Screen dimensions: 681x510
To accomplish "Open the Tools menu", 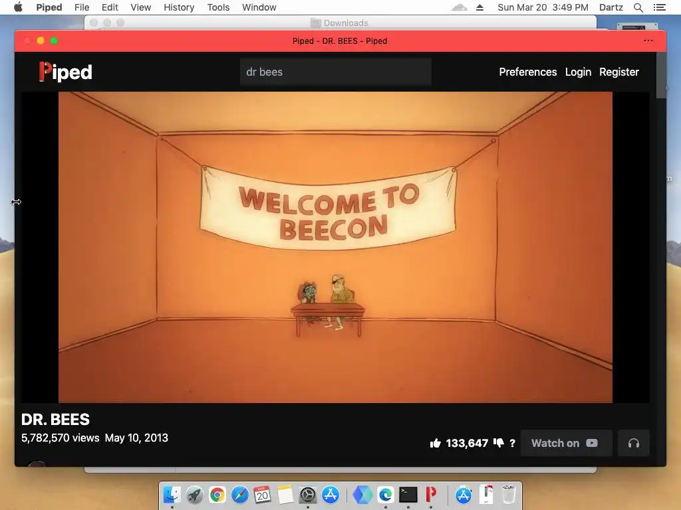I will [x=218, y=7].
